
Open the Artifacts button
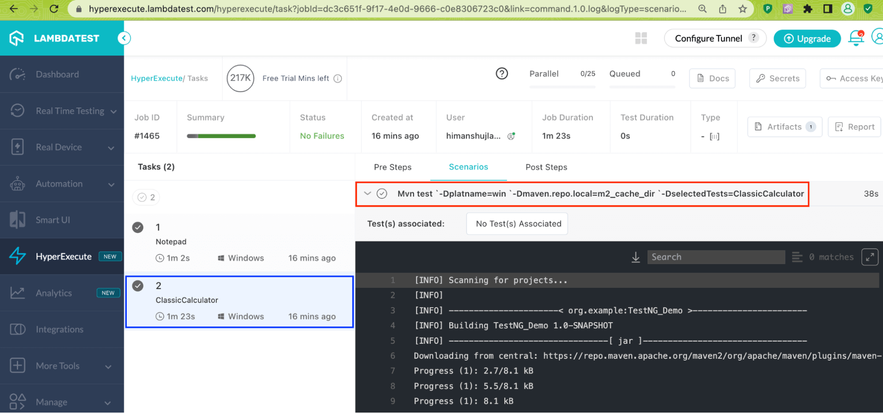(x=784, y=127)
